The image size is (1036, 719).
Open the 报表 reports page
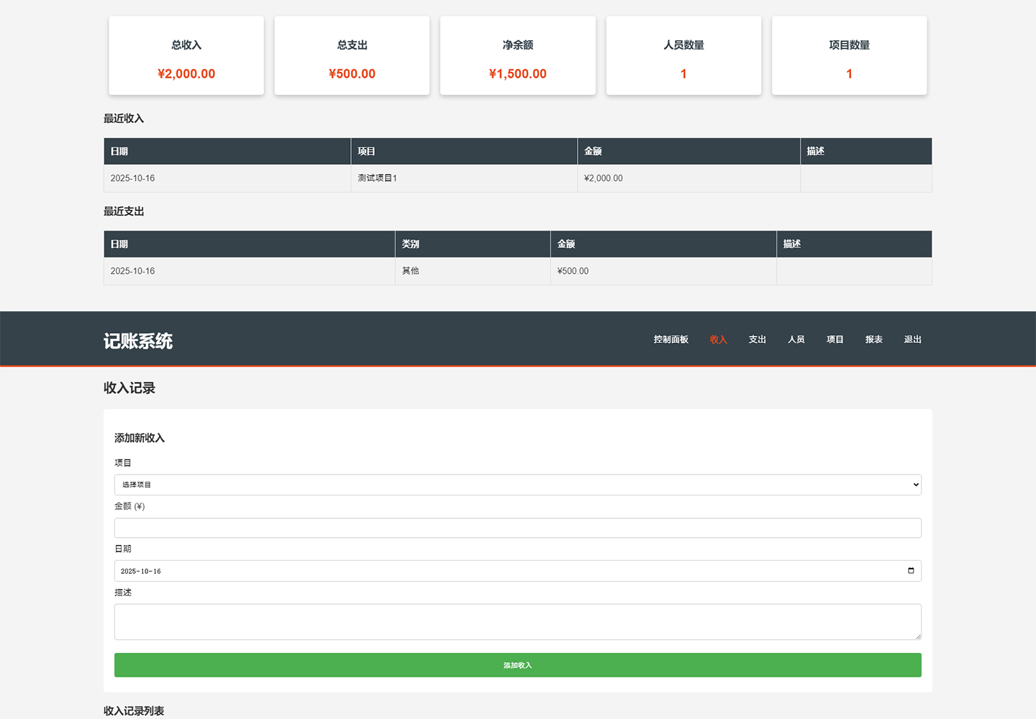pos(873,339)
